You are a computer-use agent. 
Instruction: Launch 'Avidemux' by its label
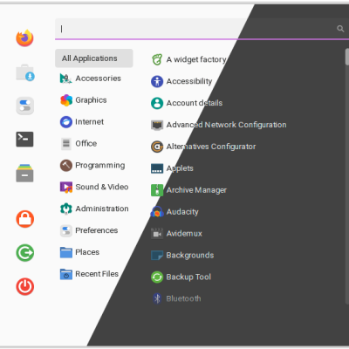point(184,234)
